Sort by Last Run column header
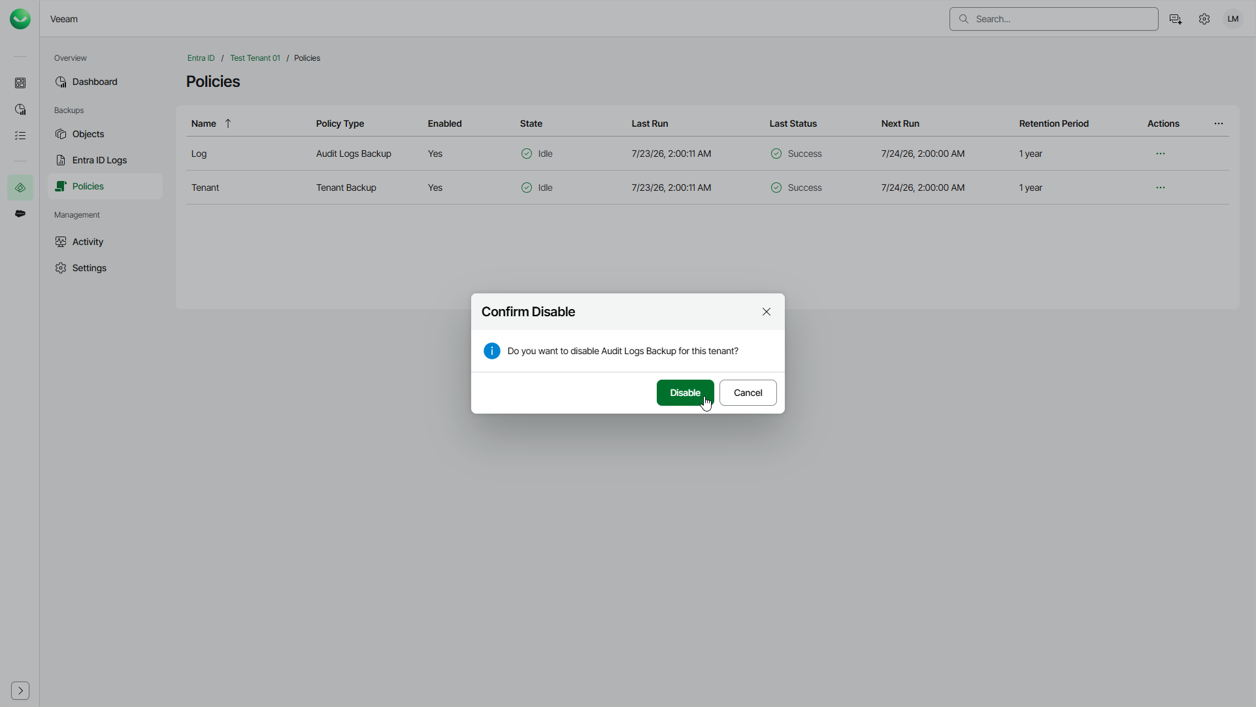This screenshot has height=707, width=1256. [650, 123]
